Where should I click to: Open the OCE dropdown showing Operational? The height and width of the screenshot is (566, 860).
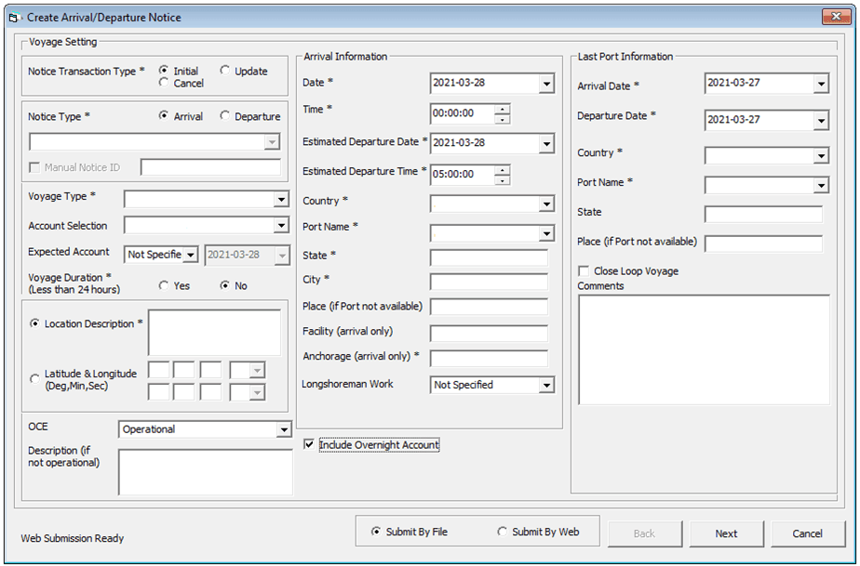pyautogui.click(x=284, y=429)
